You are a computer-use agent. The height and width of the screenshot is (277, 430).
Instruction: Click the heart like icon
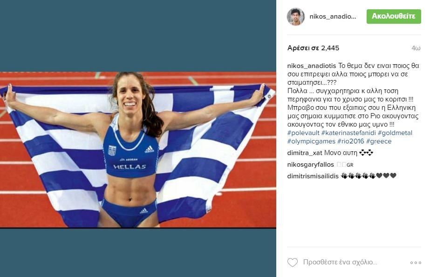[x=292, y=263]
